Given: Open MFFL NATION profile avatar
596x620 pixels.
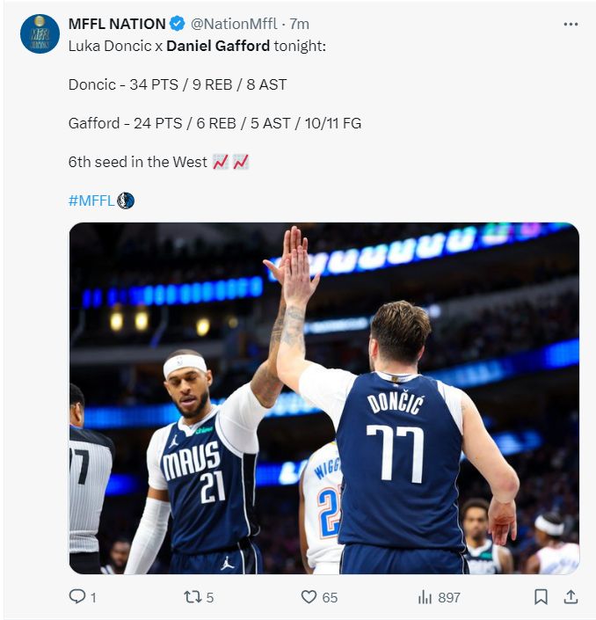Looking at the screenshot, I should (x=40, y=34).
